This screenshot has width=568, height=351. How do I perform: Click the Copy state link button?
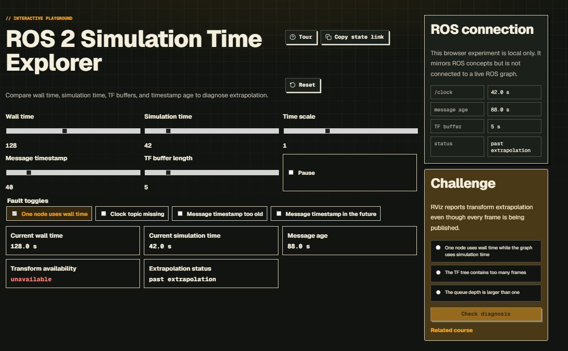354,37
